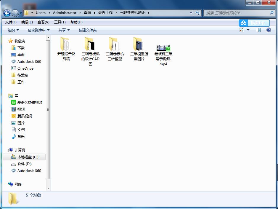Open the 编辑(E) menu
The height and width of the screenshot is (209, 278).
click(x=27, y=22)
